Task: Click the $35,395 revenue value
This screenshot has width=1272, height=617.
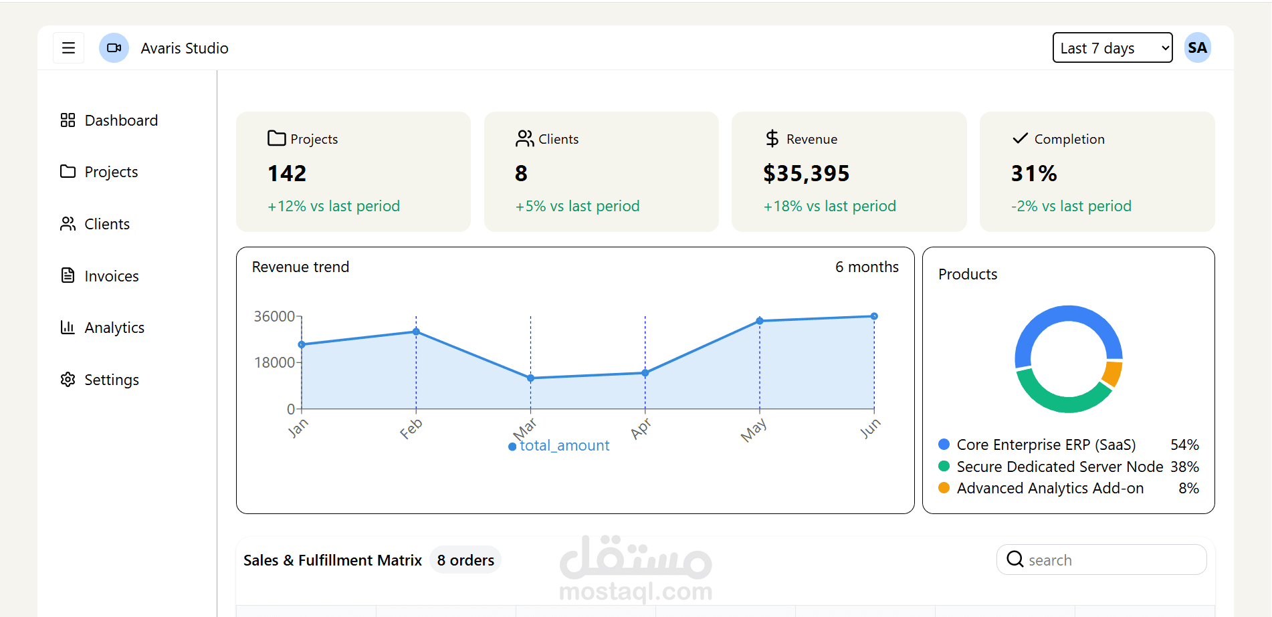Action: [807, 174]
